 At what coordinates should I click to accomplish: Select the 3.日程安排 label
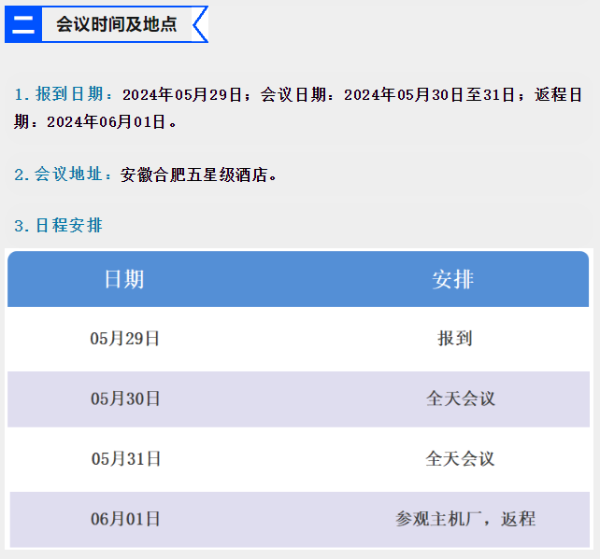(x=58, y=226)
